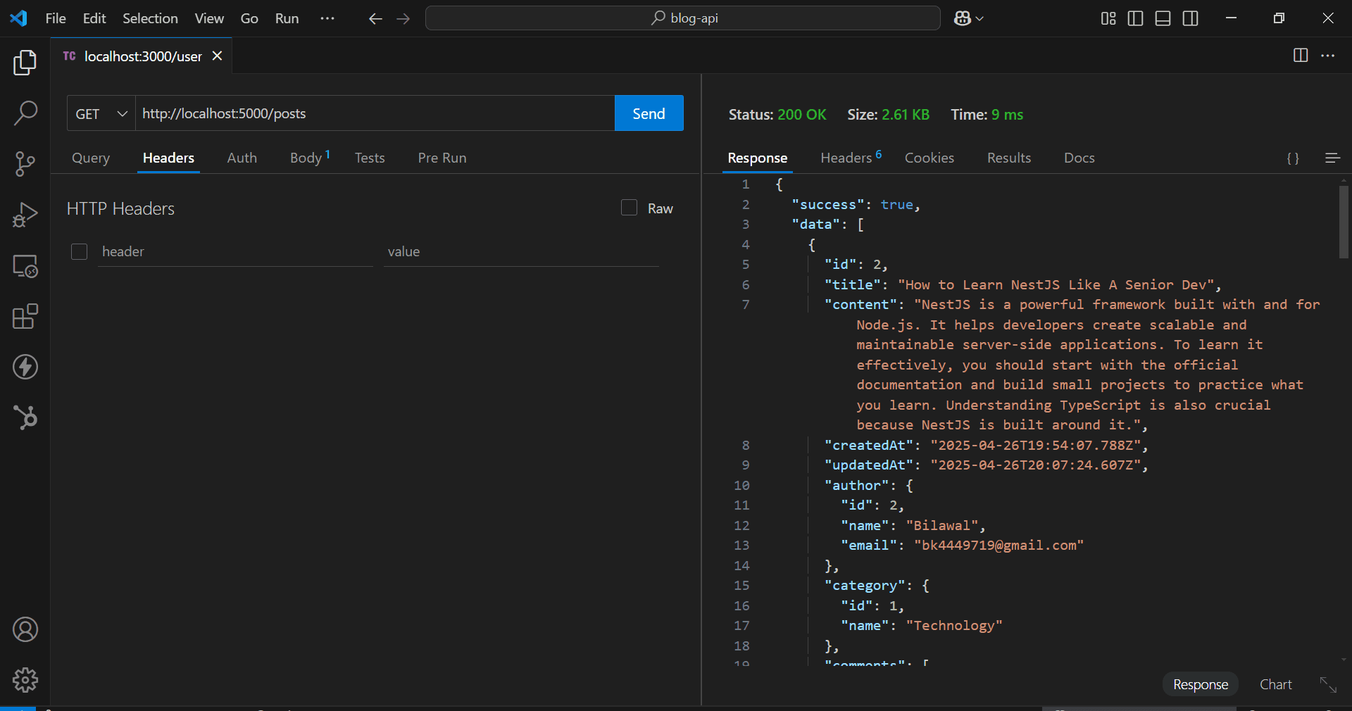Viewport: 1352px width, 711px height.
Task: Open the Search view in activity bar
Action: pos(25,113)
